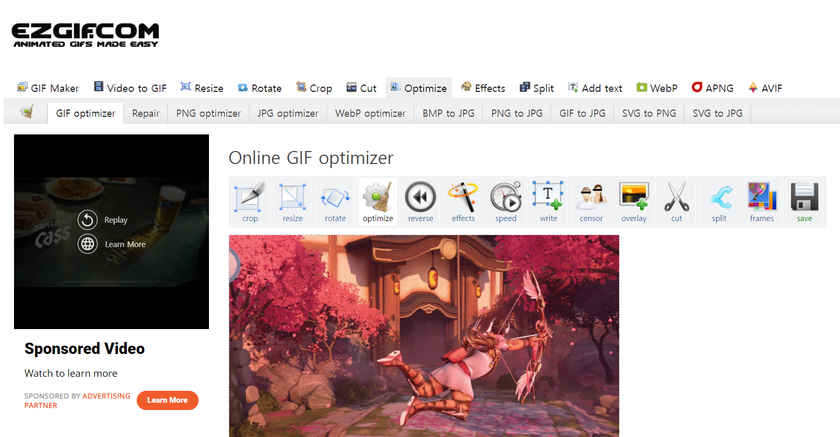Screen dimensions: 840x437
Task: Click the broom icon beside GIF optimizer tab
Action: pos(27,111)
